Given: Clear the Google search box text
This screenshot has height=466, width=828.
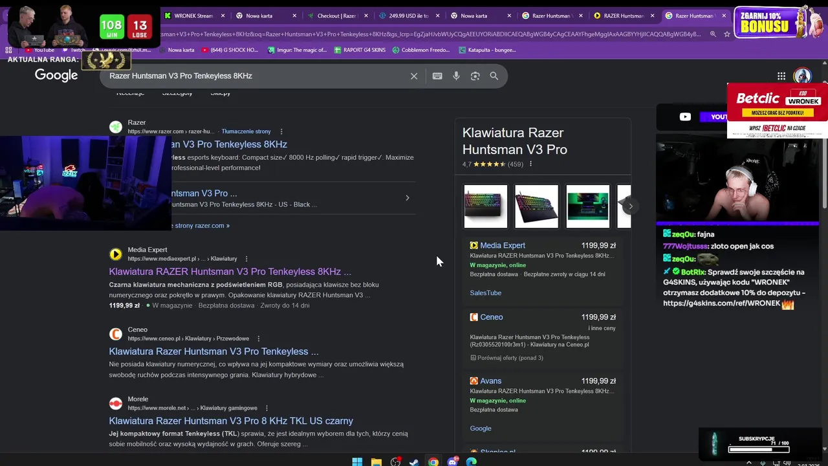Looking at the screenshot, I should coord(414,76).
